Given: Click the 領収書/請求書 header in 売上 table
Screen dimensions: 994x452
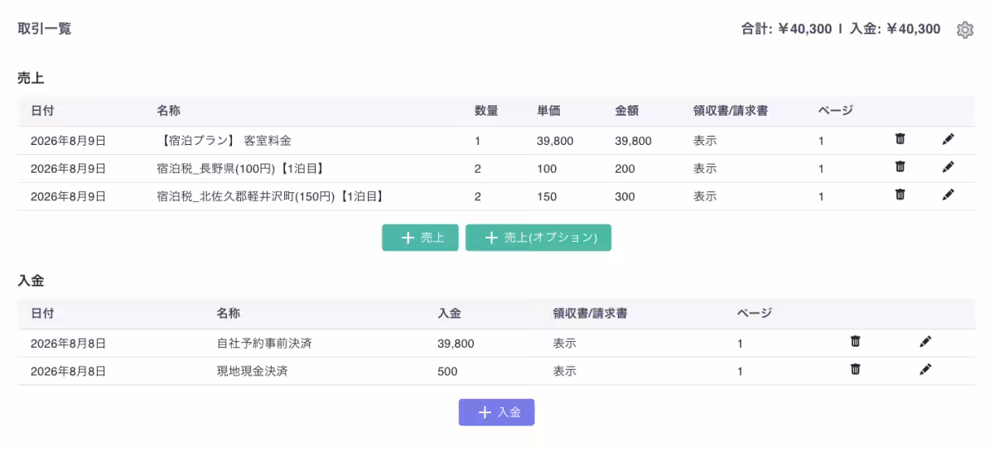Looking at the screenshot, I should tap(731, 111).
